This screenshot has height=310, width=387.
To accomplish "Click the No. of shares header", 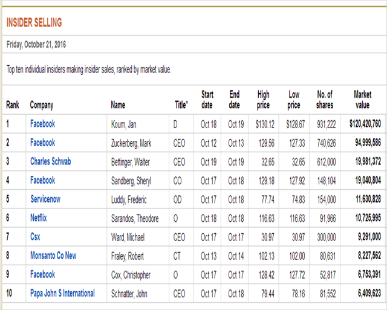I will 325,100.
